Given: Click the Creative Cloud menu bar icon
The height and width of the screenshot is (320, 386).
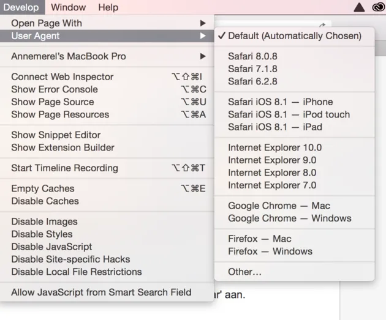Looking at the screenshot, I should [x=379, y=7].
